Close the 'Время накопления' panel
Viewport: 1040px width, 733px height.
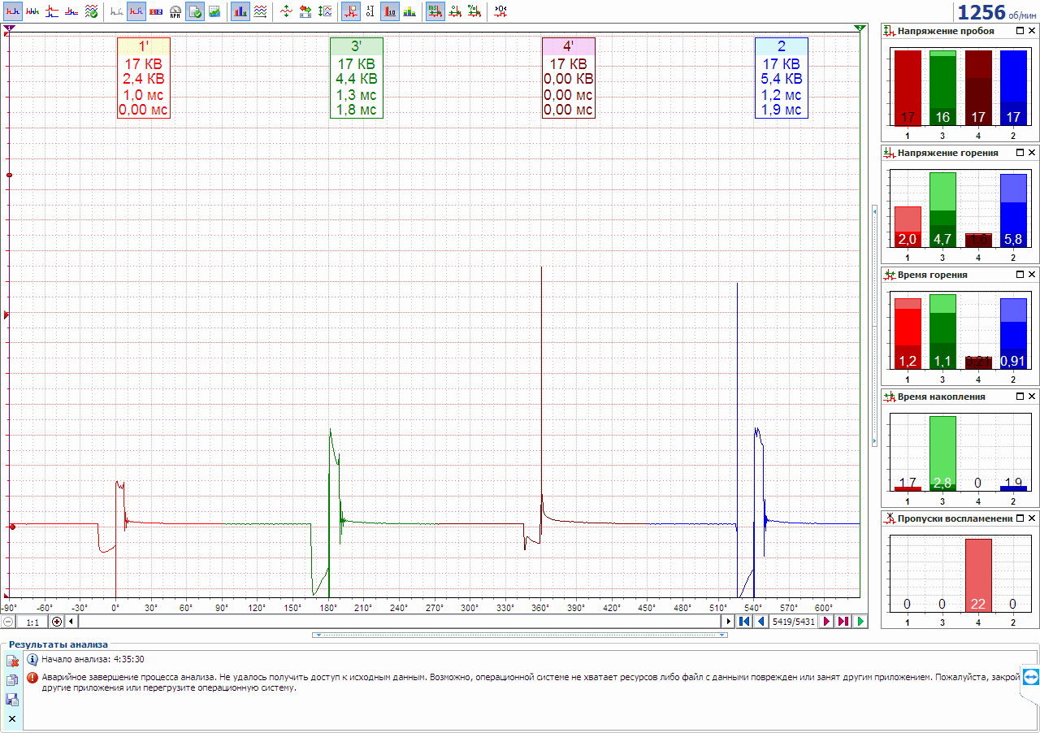tap(1032, 396)
